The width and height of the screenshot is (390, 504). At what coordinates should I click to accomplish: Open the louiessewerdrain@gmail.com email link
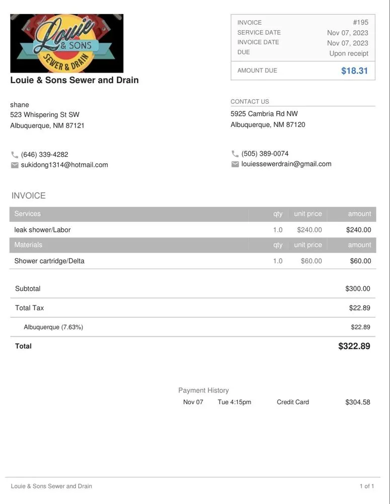(x=286, y=164)
